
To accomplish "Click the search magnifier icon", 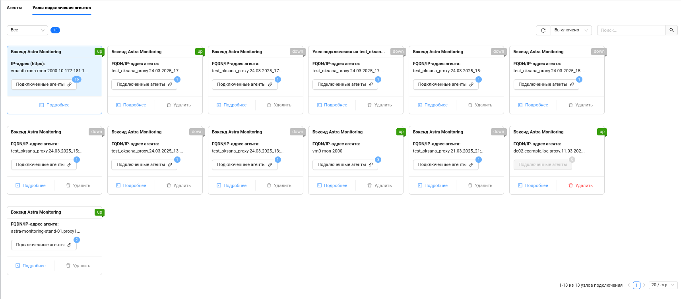I will [x=671, y=30].
